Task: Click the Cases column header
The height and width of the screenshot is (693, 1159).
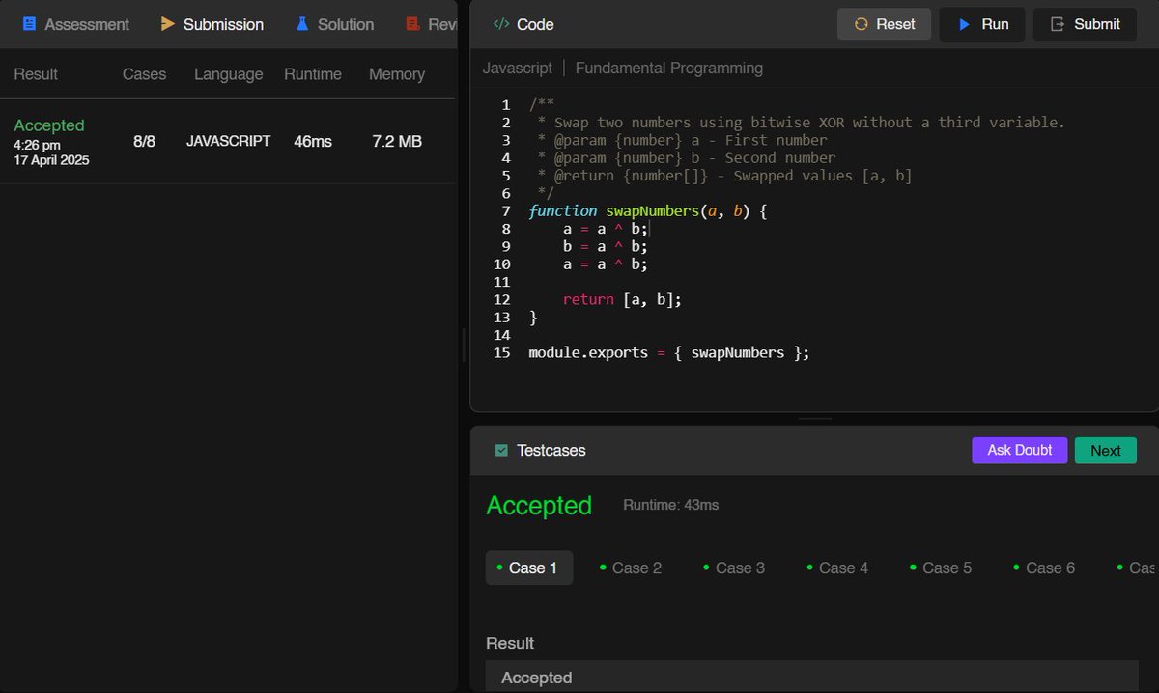Action: pos(145,74)
